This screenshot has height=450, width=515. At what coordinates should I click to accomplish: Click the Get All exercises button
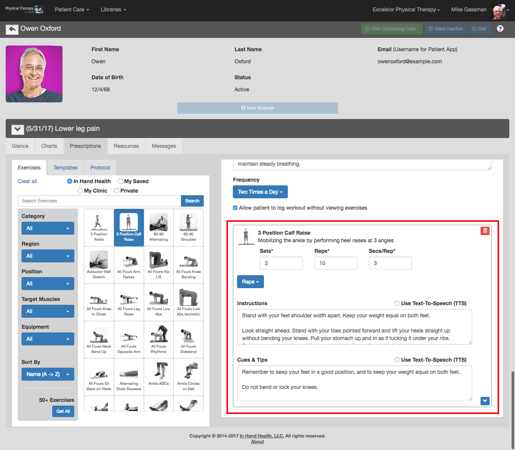(63, 411)
